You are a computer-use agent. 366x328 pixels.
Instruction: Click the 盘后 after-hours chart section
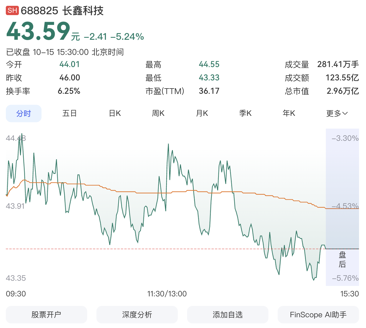point(342,207)
